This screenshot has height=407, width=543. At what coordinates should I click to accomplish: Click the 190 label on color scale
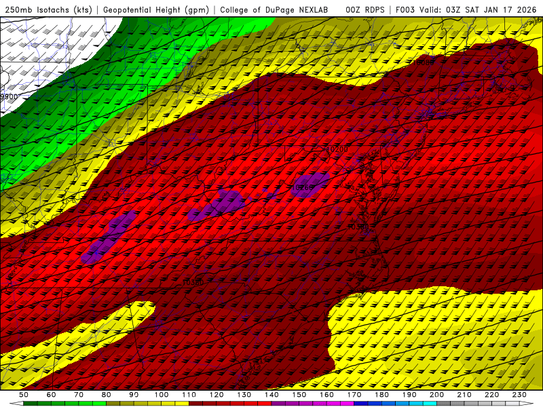coord(409,395)
